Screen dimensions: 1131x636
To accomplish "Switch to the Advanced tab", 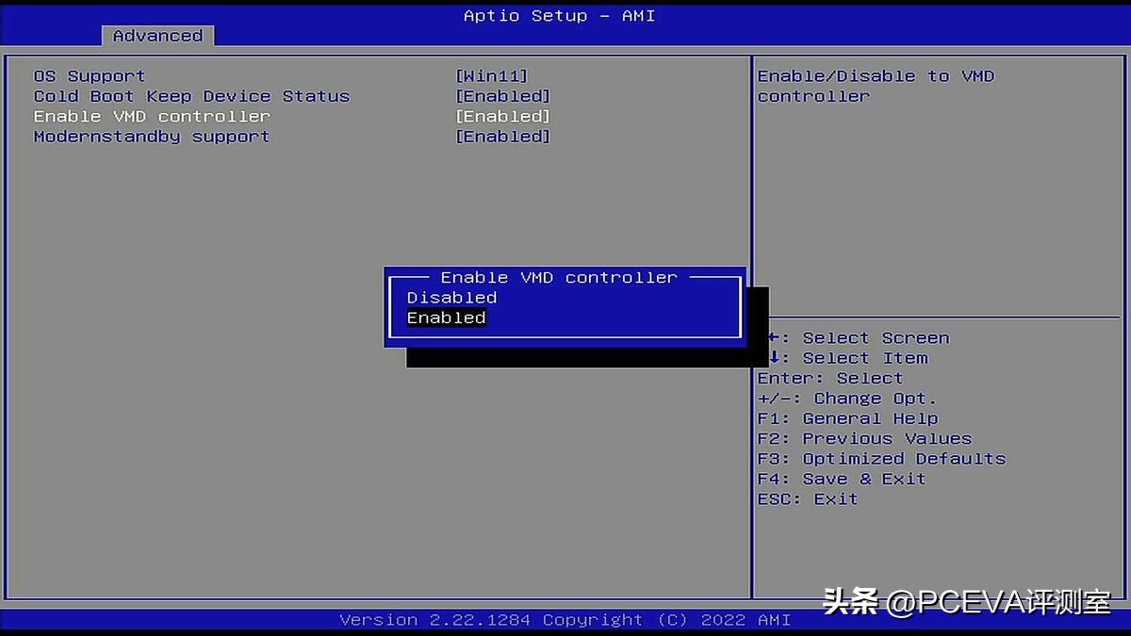I will (157, 35).
